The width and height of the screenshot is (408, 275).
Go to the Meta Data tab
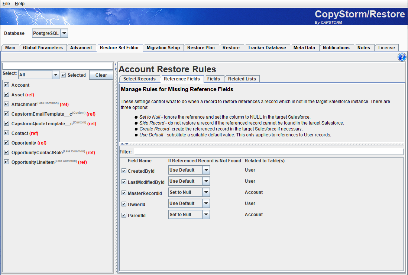304,48
